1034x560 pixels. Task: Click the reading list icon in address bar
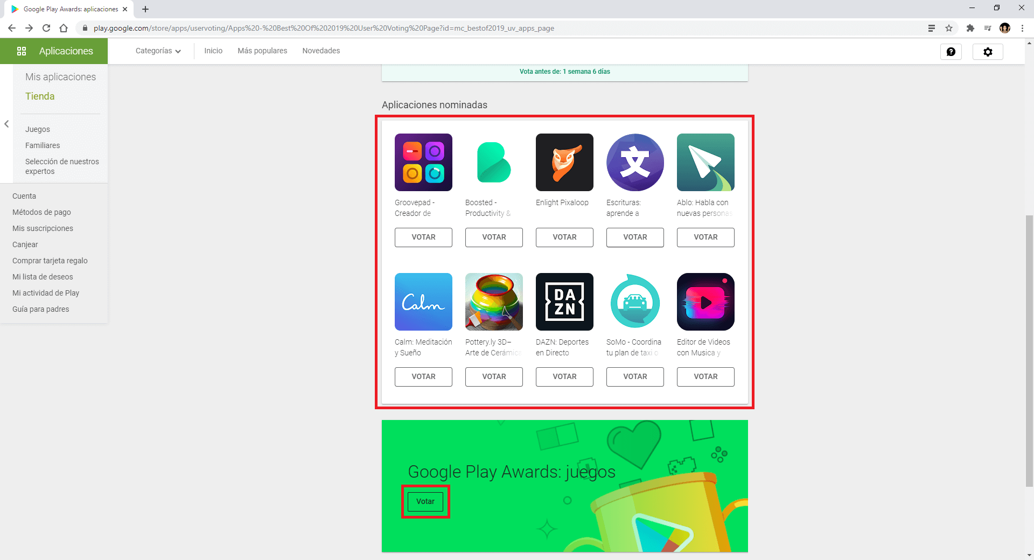(x=932, y=28)
